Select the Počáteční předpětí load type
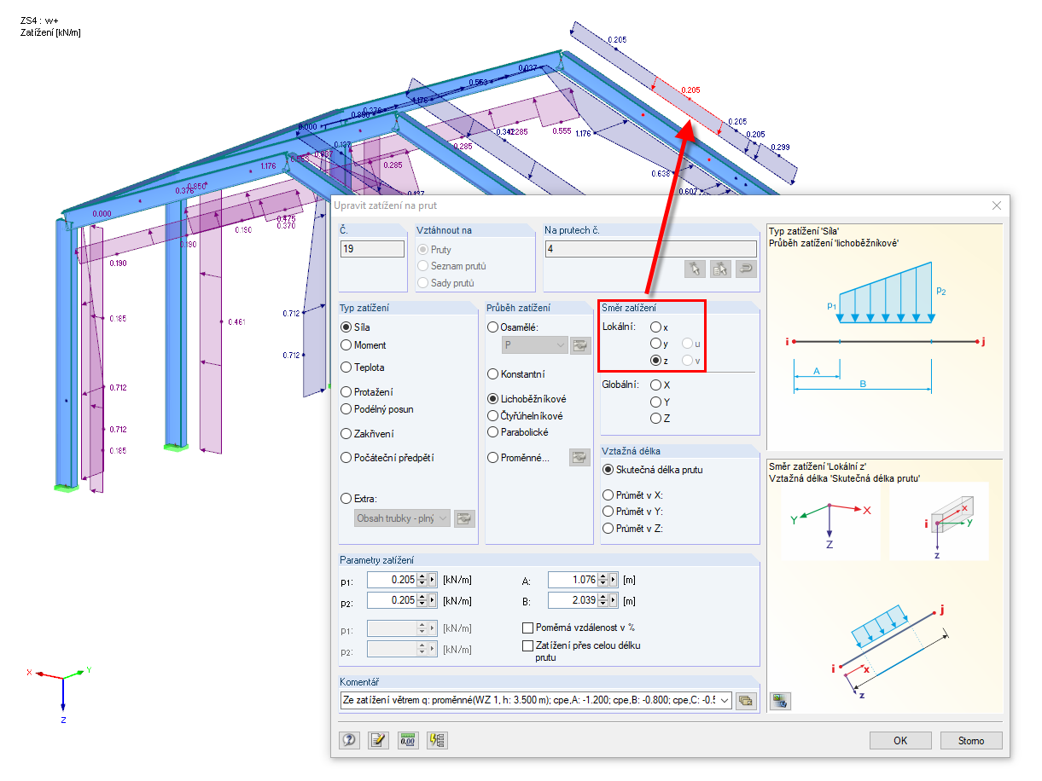This screenshot has width=1042, height=781. point(346,458)
